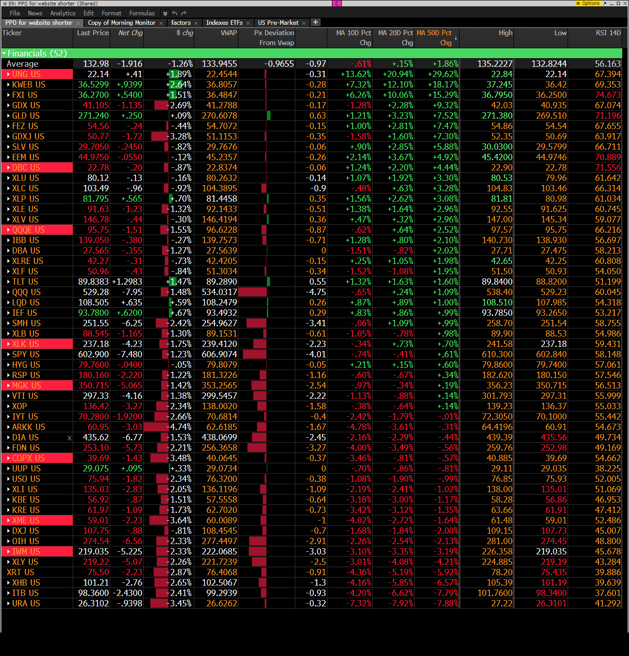Expand toolbar with double-chevron icon
Screen dimensions: 629x656
pos(165,14)
